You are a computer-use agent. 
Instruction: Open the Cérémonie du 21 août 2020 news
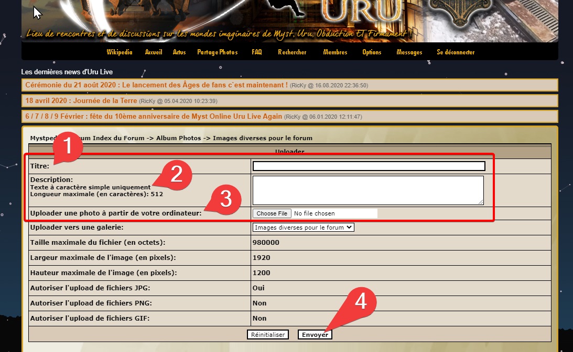coord(156,85)
